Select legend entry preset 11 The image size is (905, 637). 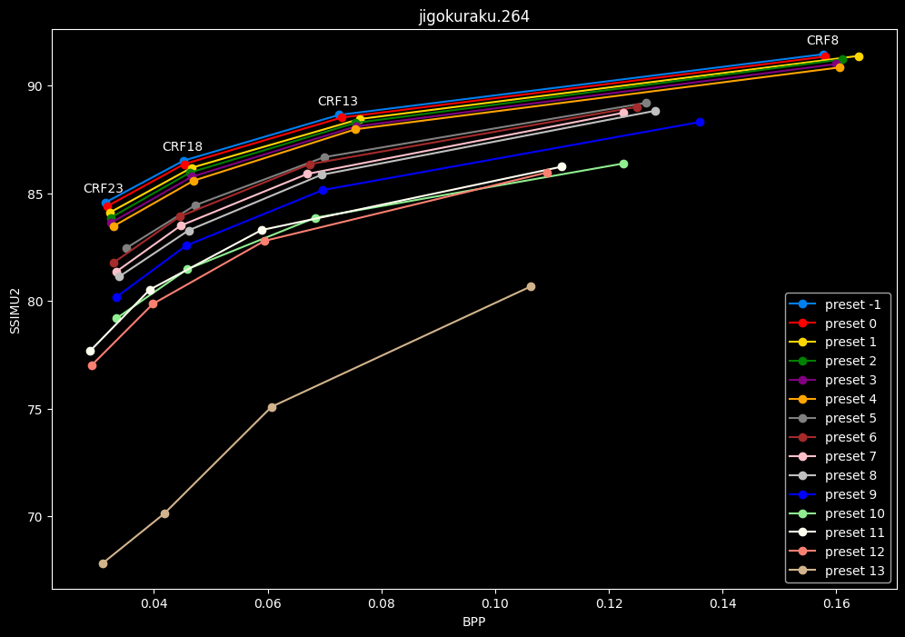(x=836, y=532)
